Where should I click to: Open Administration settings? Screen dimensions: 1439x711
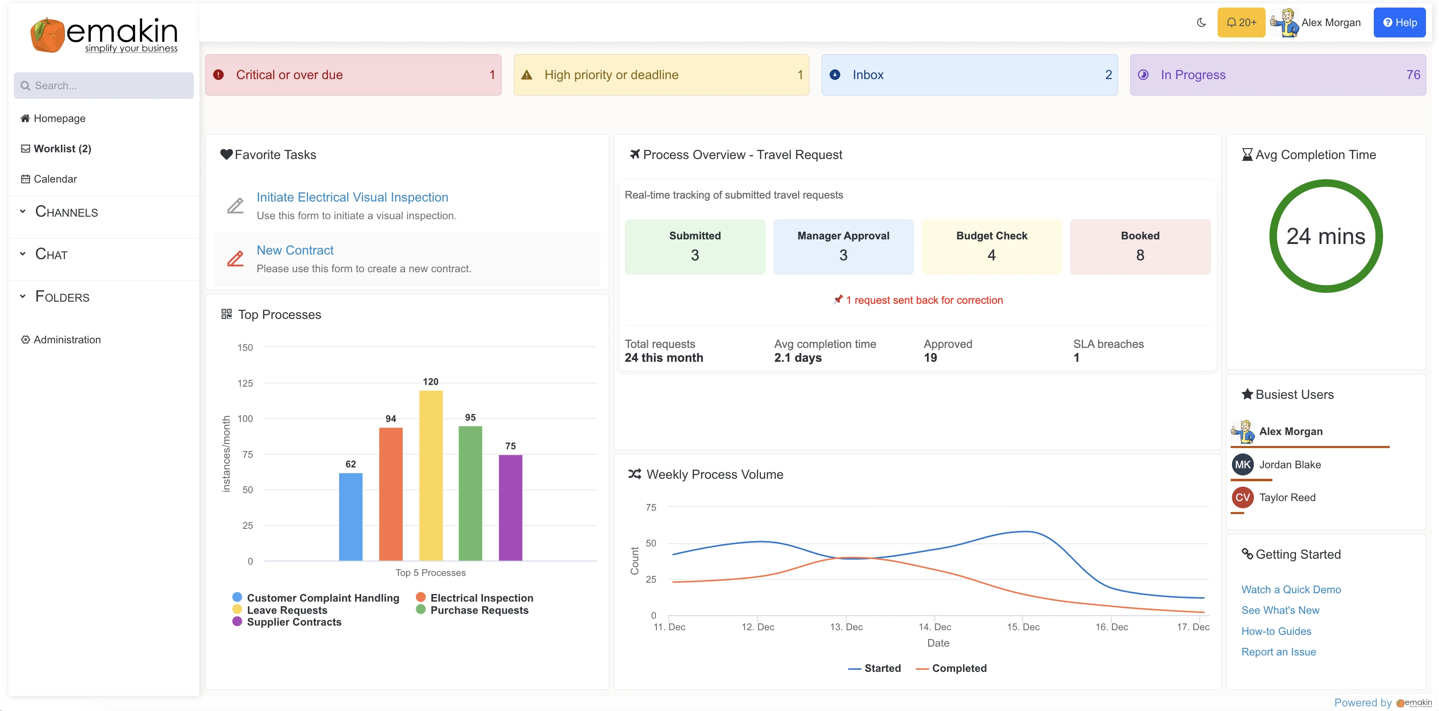point(66,339)
